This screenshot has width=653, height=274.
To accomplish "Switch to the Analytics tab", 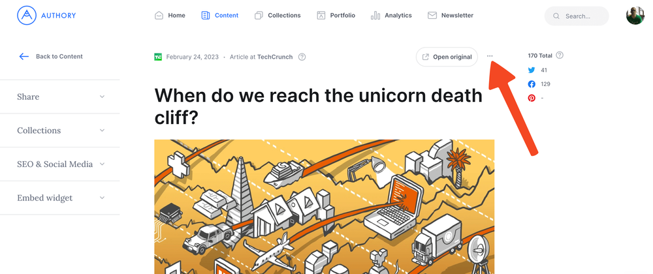I will coord(391,15).
